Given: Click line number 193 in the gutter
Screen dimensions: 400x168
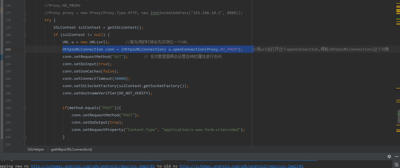Looking at the screenshot, I should 8,130.
